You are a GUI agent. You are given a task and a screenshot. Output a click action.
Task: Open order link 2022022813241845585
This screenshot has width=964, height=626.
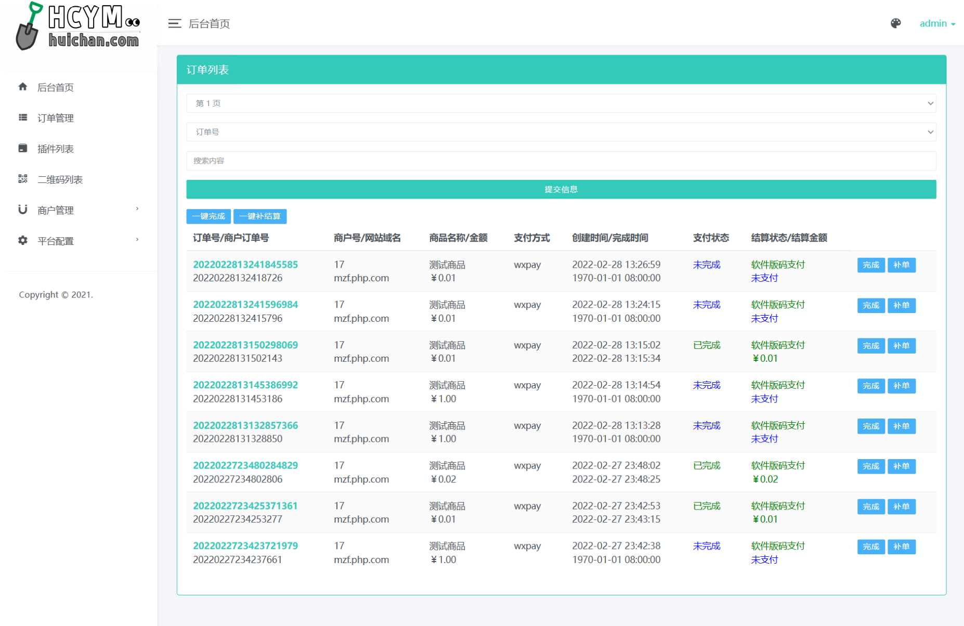(x=245, y=265)
